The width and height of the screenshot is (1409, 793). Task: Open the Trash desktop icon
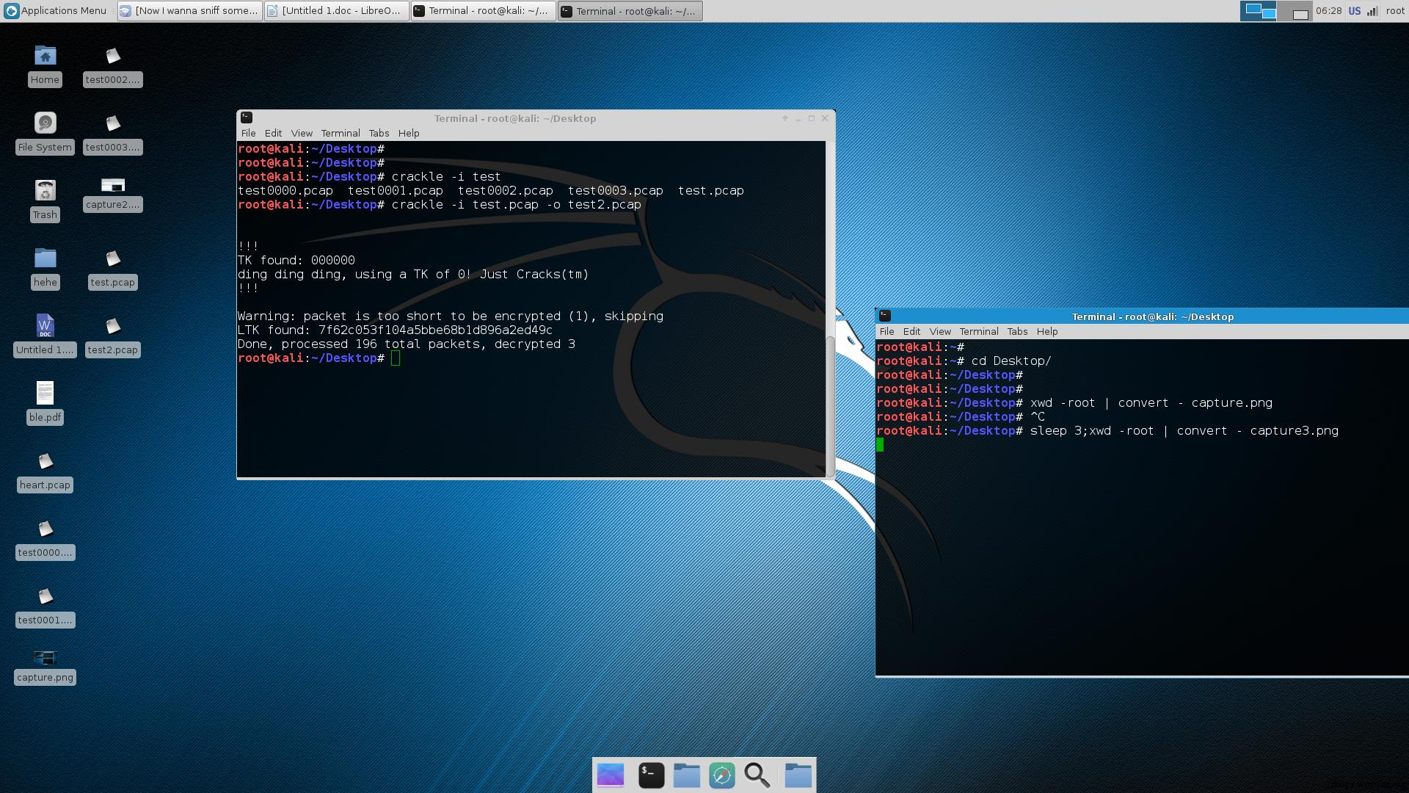(x=45, y=192)
